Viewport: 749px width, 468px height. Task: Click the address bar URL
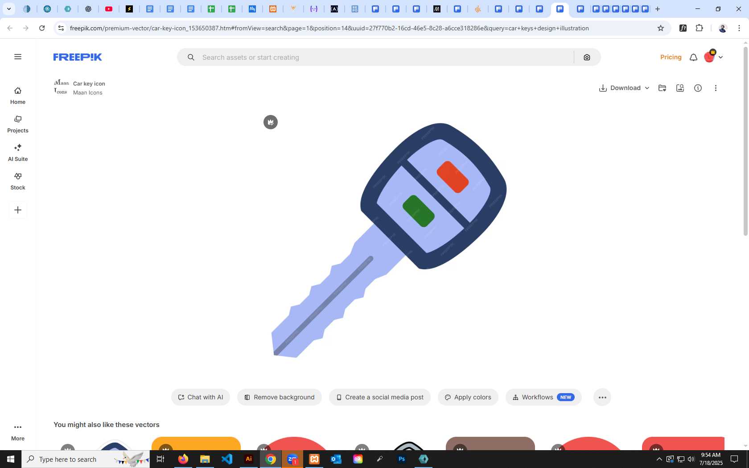[x=329, y=28]
